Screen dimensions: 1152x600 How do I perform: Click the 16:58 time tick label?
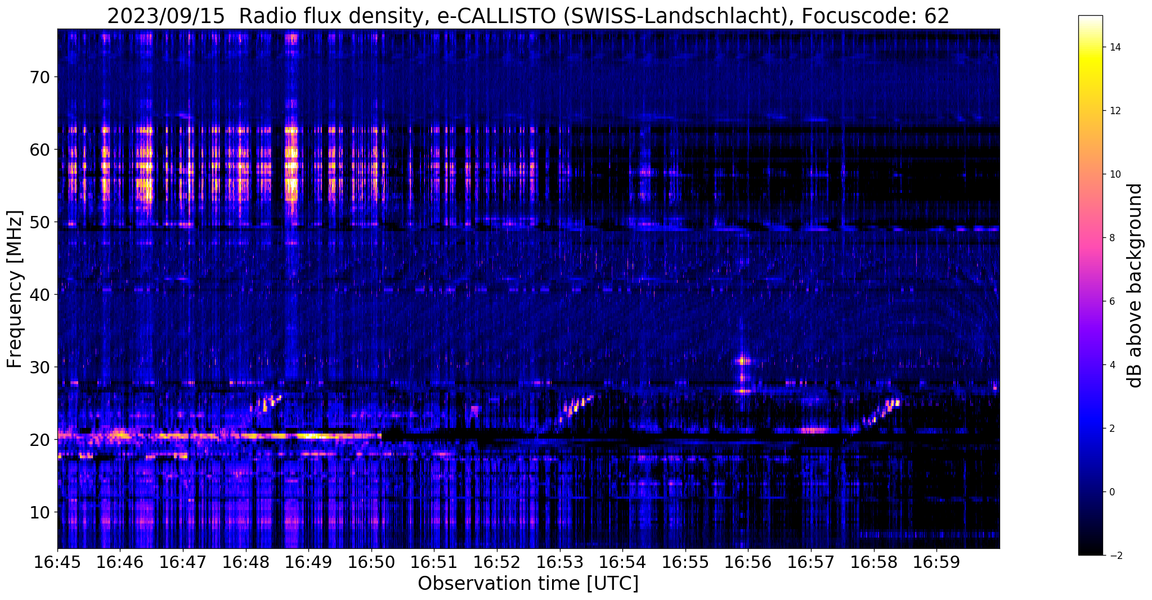point(874,562)
